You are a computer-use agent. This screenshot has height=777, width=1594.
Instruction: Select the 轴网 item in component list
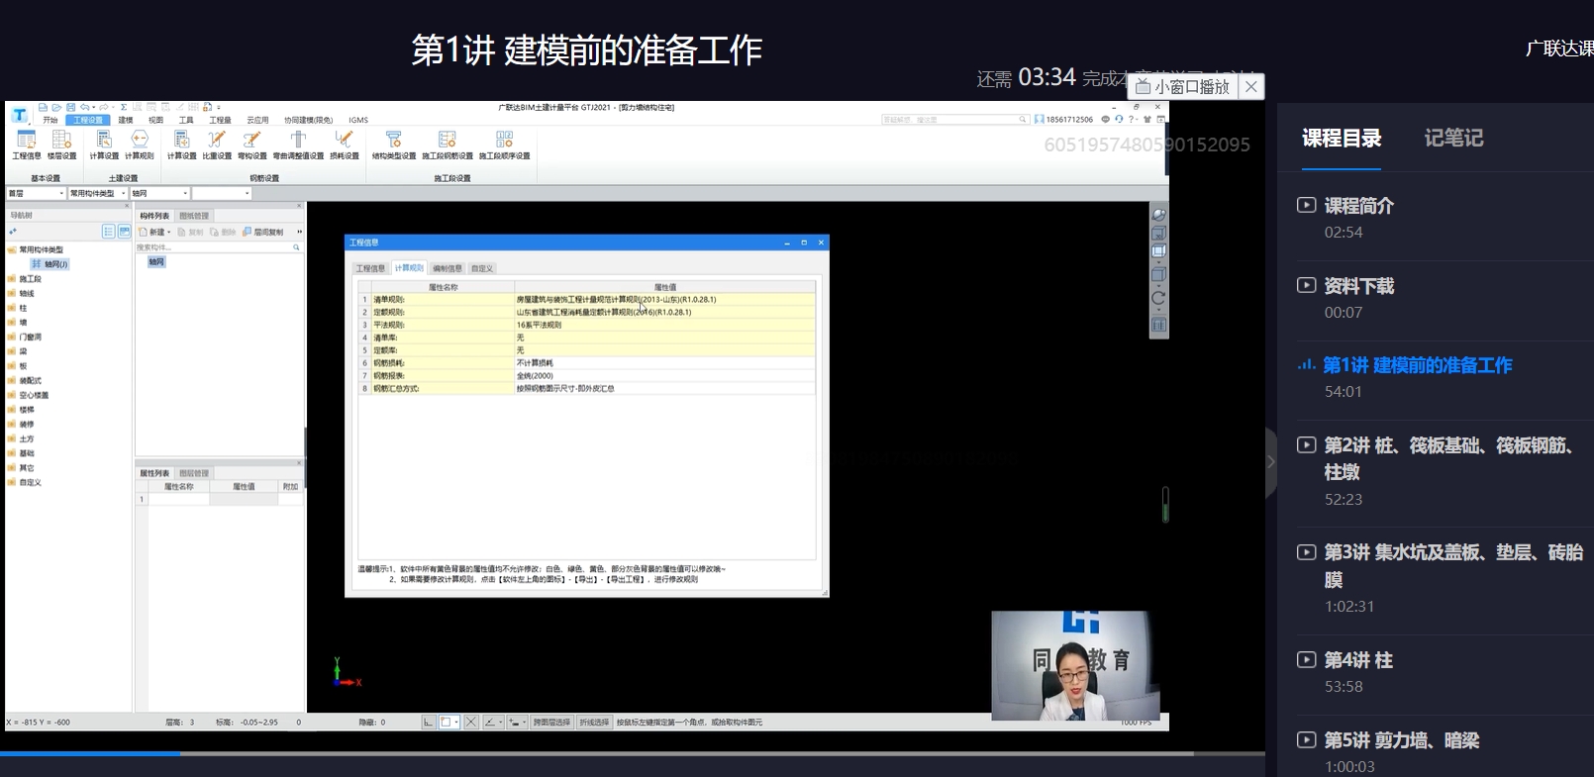point(156,262)
